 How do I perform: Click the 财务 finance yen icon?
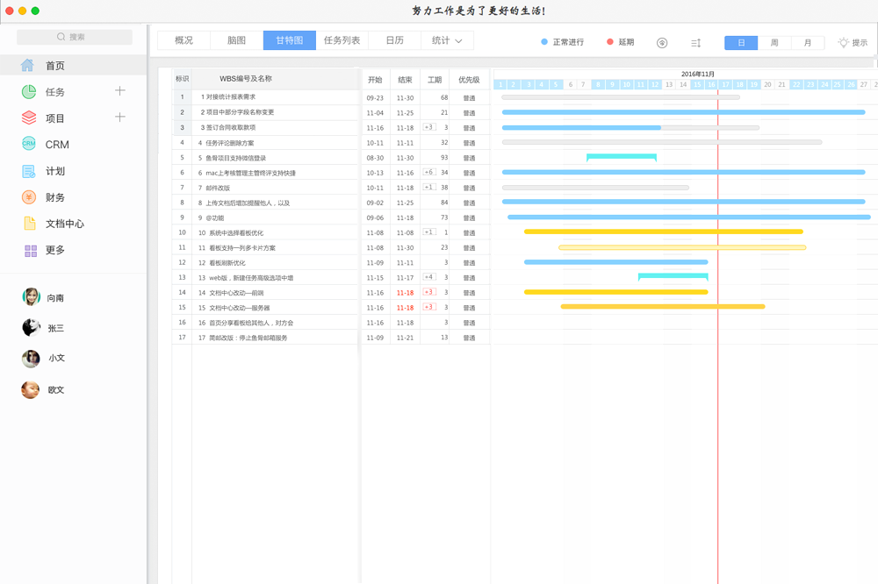point(29,197)
